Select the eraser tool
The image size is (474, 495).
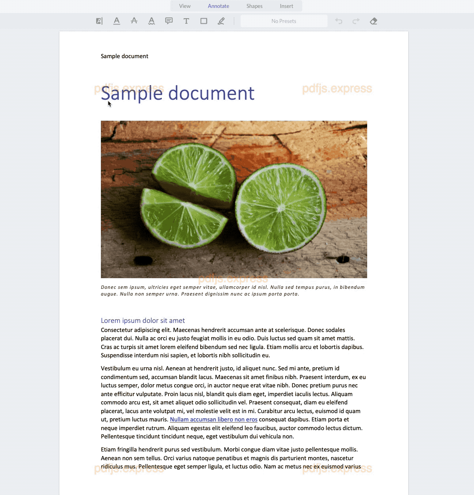click(x=374, y=21)
